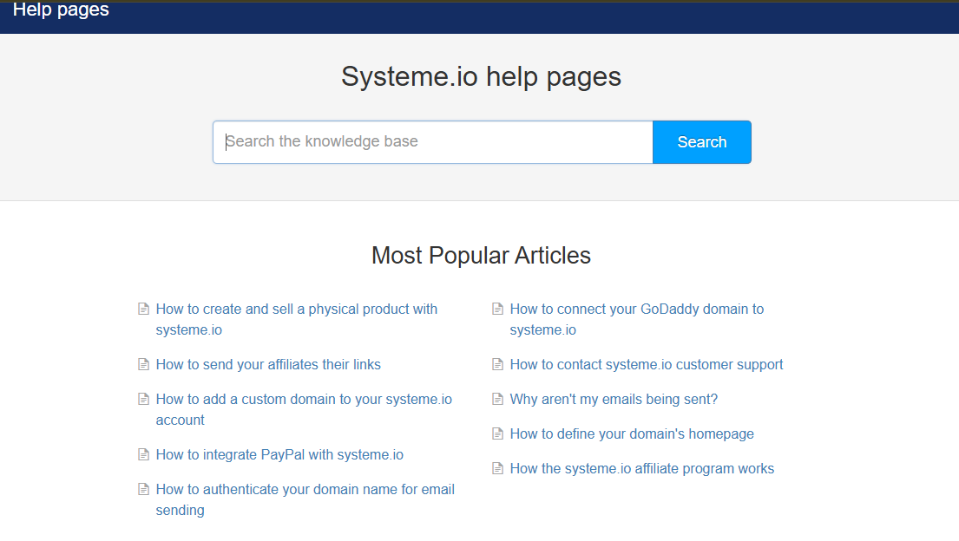Screen dimensions: 959x541
Task: Click the article icon beside "How to send your affiliates their links"
Action: pos(143,364)
